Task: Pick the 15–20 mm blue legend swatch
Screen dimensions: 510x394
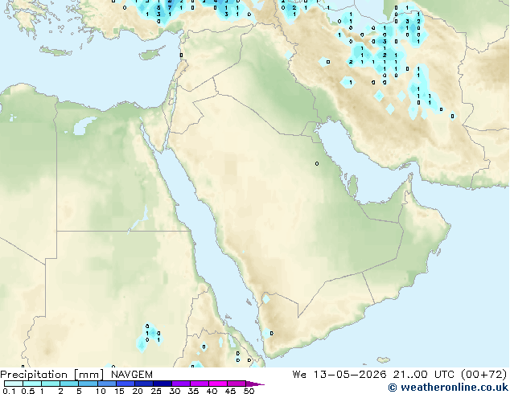Action: 125,384
